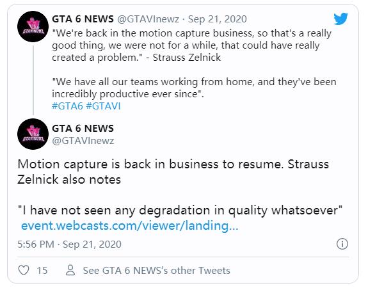Click @GTAVInewz handle under second name
Image resolution: width=368 pixels, height=288 pixels.
(x=83, y=141)
